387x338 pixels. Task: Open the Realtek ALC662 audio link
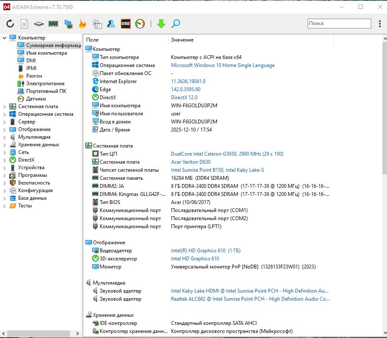(x=250, y=299)
